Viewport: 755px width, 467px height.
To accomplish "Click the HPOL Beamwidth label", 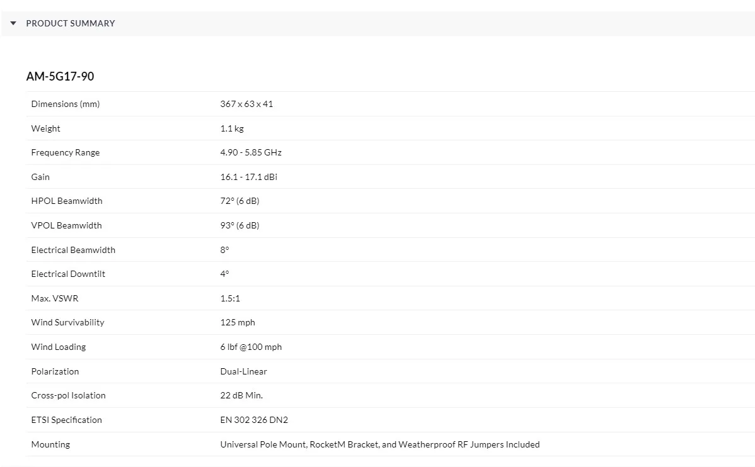I will [67, 201].
